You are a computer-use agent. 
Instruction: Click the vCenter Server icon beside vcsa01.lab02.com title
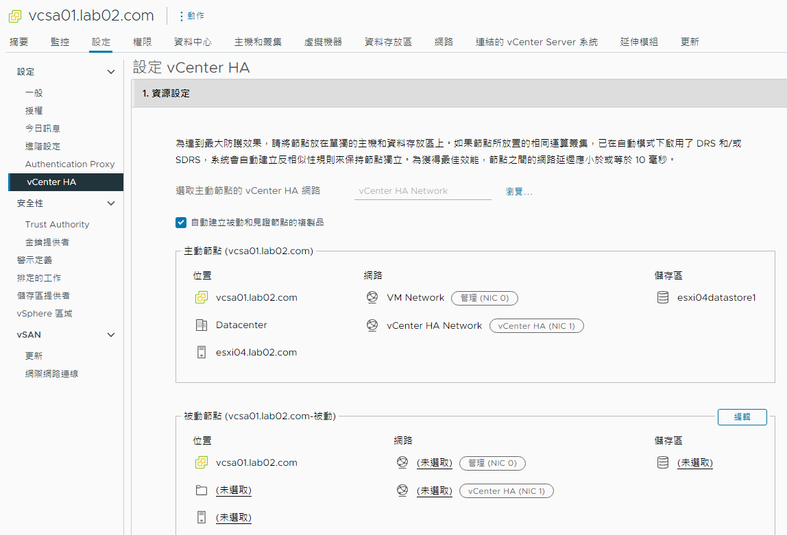pyautogui.click(x=15, y=16)
